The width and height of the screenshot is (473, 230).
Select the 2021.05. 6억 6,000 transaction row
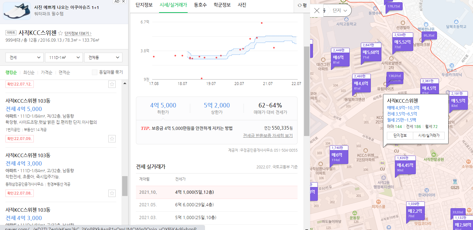pos(217,205)
